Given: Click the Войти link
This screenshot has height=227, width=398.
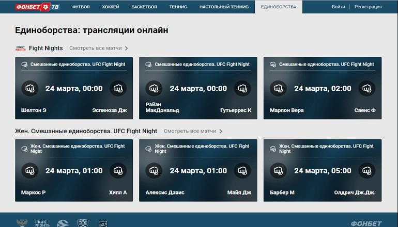Looking at the screenshot, I should (338, 7).
